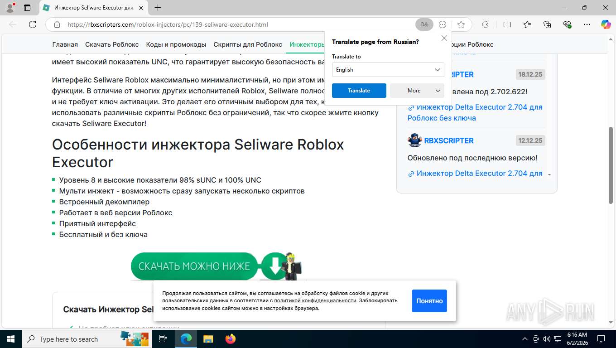Click Обновлено под последнюю версию text
Image resolution: width=616 pixels, height=348 pixels.
pos(472,158)
